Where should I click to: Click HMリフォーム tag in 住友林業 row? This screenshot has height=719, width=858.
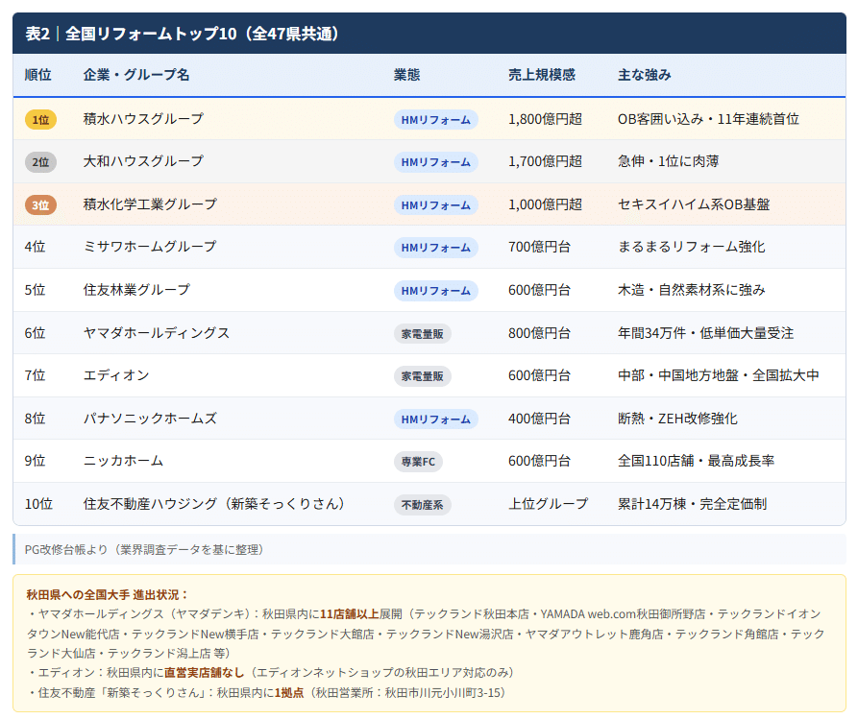[x=436, y=291]
